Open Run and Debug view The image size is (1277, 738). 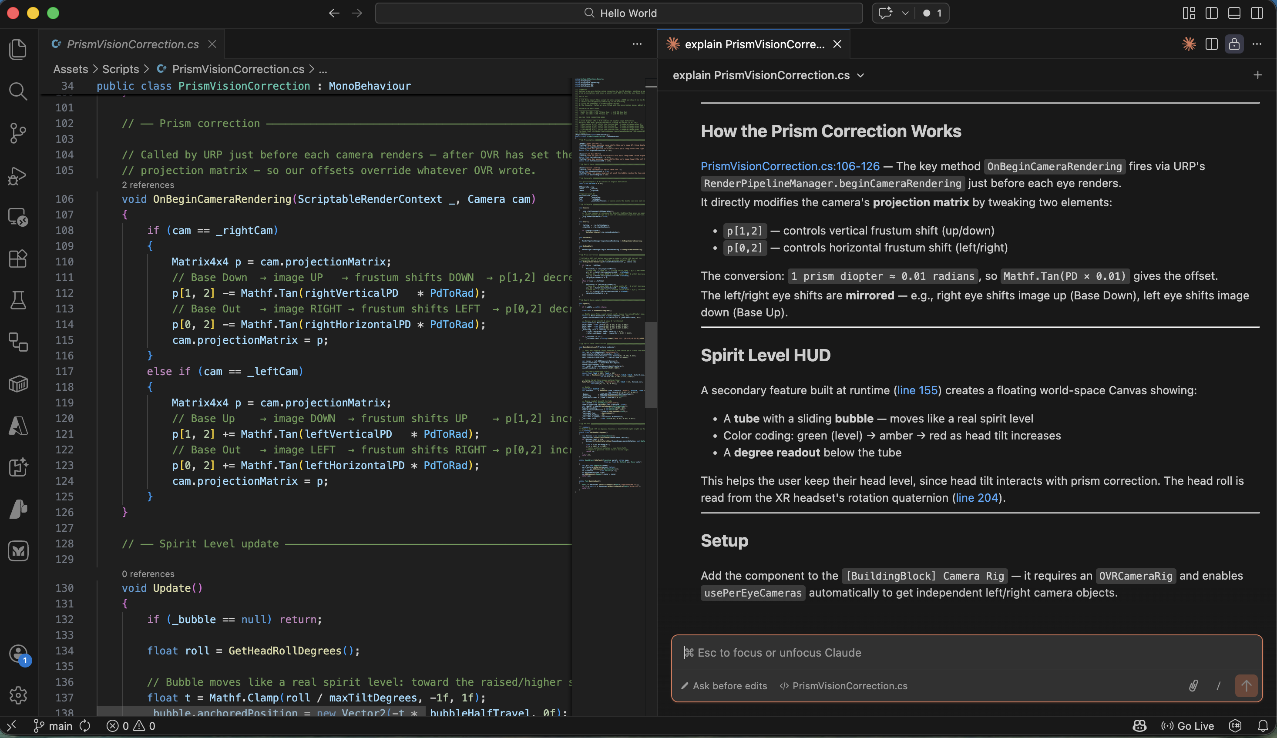[x=18, y=175]
